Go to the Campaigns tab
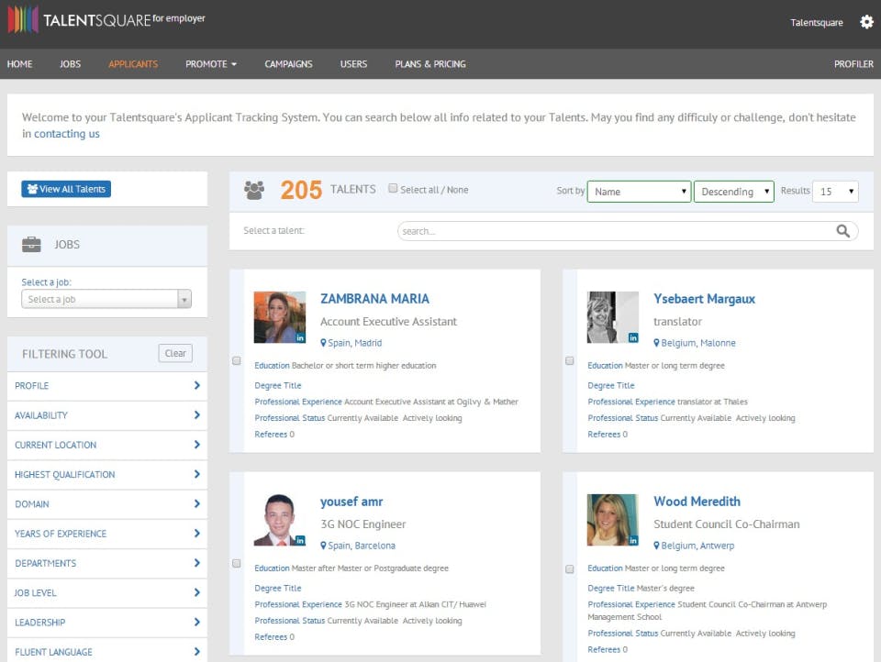The image size is (881, 662). [288, 64]
